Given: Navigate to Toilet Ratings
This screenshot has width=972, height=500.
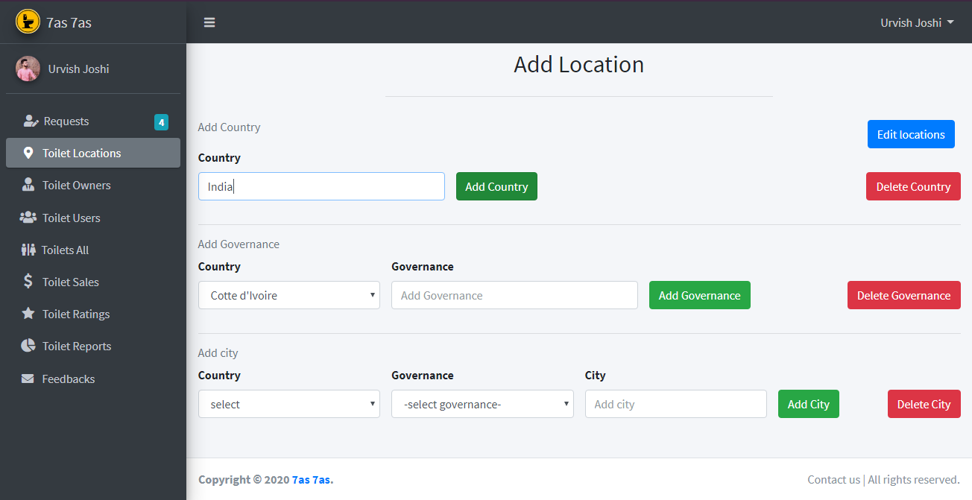Looking at the screenshot, I should (x=93, y=314).
